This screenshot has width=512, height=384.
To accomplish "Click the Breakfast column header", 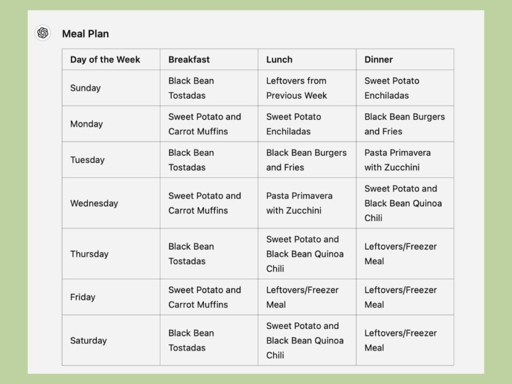I will coord(189,59).
